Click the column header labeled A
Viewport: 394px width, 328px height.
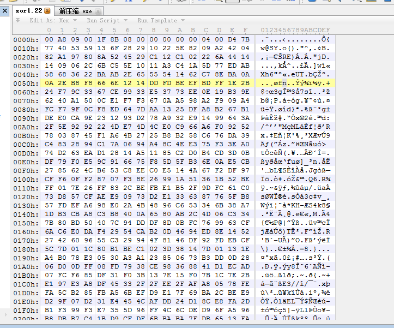(180, 30)
